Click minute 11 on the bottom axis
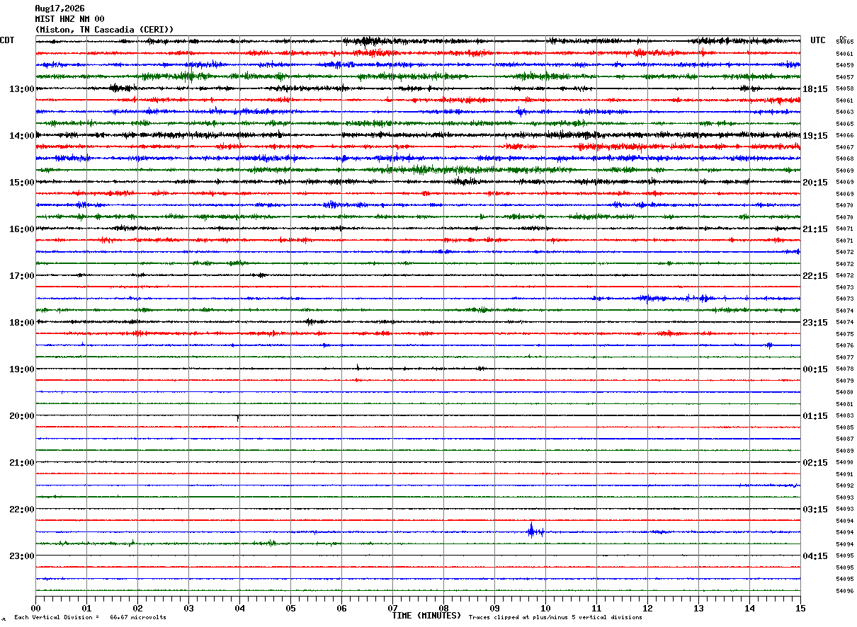 (x=596, y=608)
